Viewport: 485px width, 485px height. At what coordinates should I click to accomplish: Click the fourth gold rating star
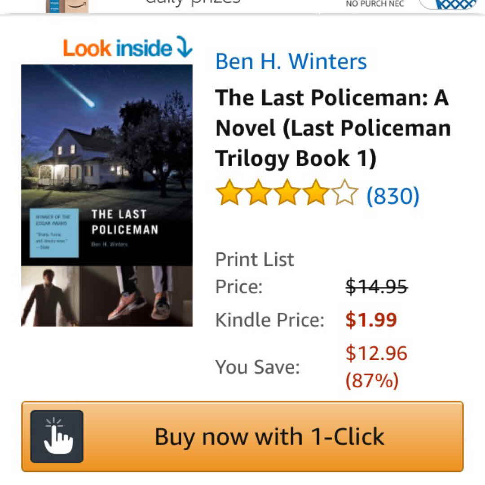pyautogui.click(x=316, y=193)
